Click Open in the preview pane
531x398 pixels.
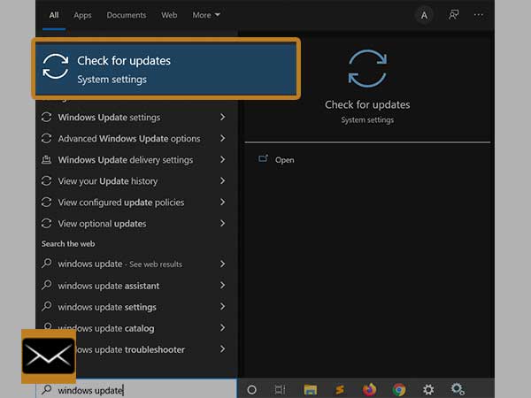(x=284, y=160)
